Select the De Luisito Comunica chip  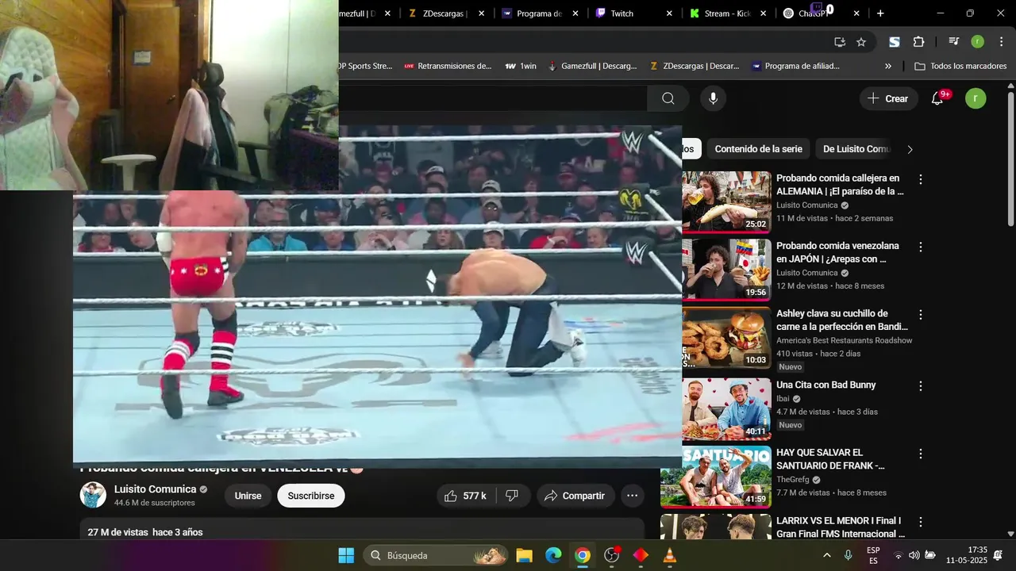[856, 149]
